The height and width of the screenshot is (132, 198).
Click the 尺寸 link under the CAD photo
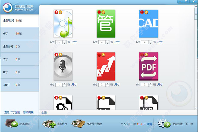coord(160,42)
